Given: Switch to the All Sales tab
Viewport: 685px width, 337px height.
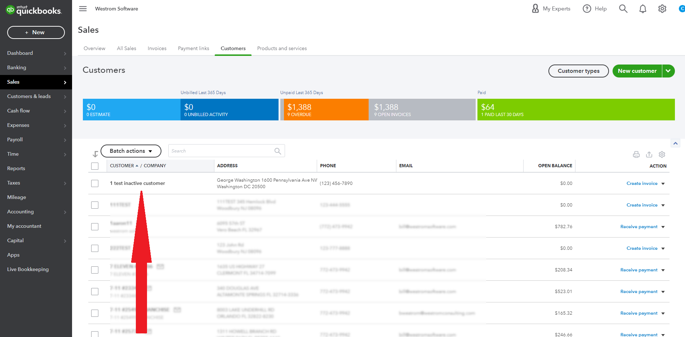Looking at the screenshot, I should pos(126,48).
